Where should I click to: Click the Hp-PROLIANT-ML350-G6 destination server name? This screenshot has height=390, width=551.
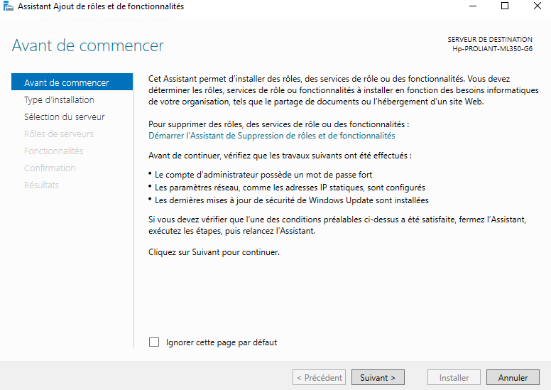[x=492, y=49]
